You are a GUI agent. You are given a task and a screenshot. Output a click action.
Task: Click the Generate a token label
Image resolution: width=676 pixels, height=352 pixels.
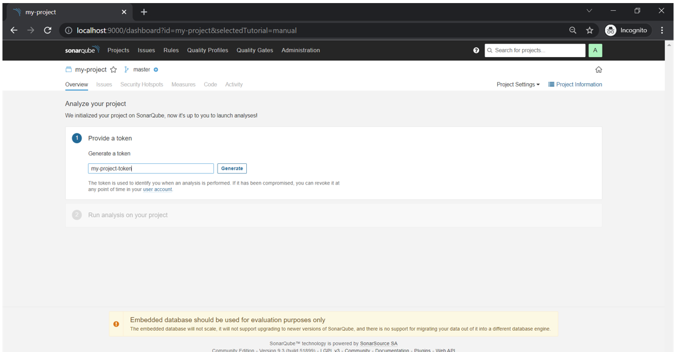pos(109,154)
